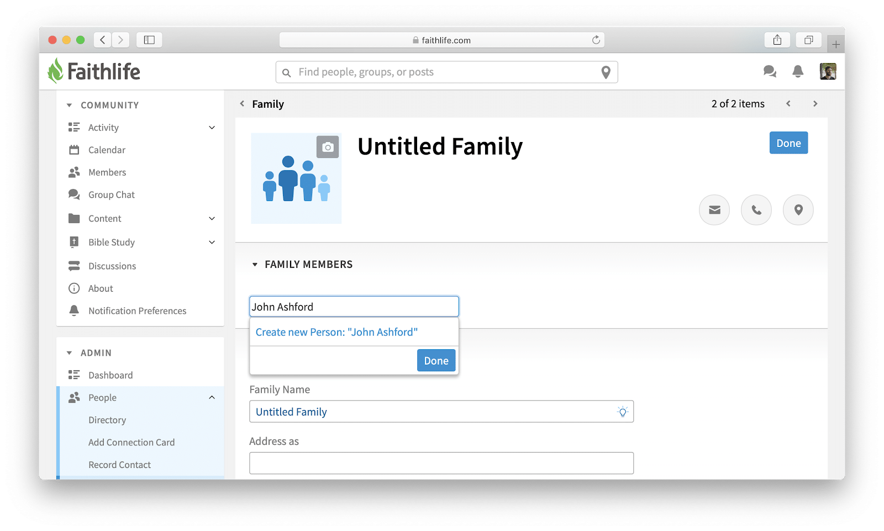
Task: Open Discussions in sidebar
Action: pos(112,266)
